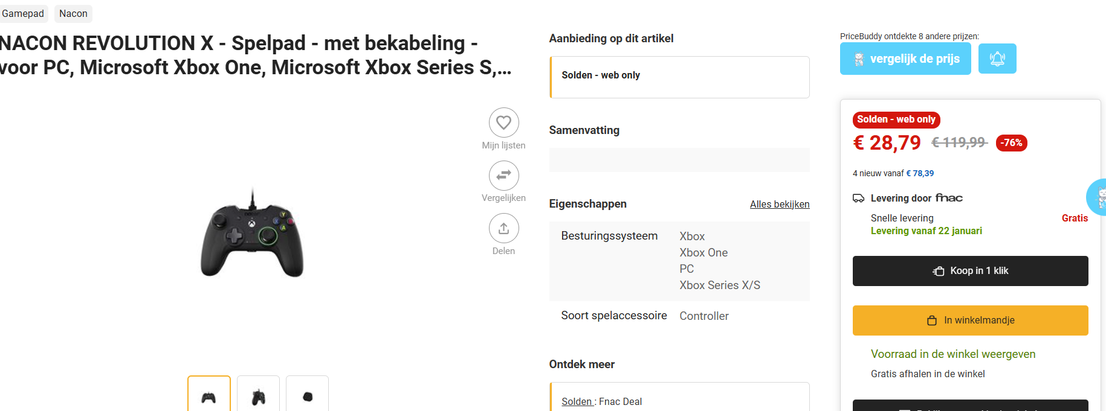The width and height of the screenshot is (1106, 411).
Task: Click the PriceBuddy price alert bell
Action: coord(997,59)
